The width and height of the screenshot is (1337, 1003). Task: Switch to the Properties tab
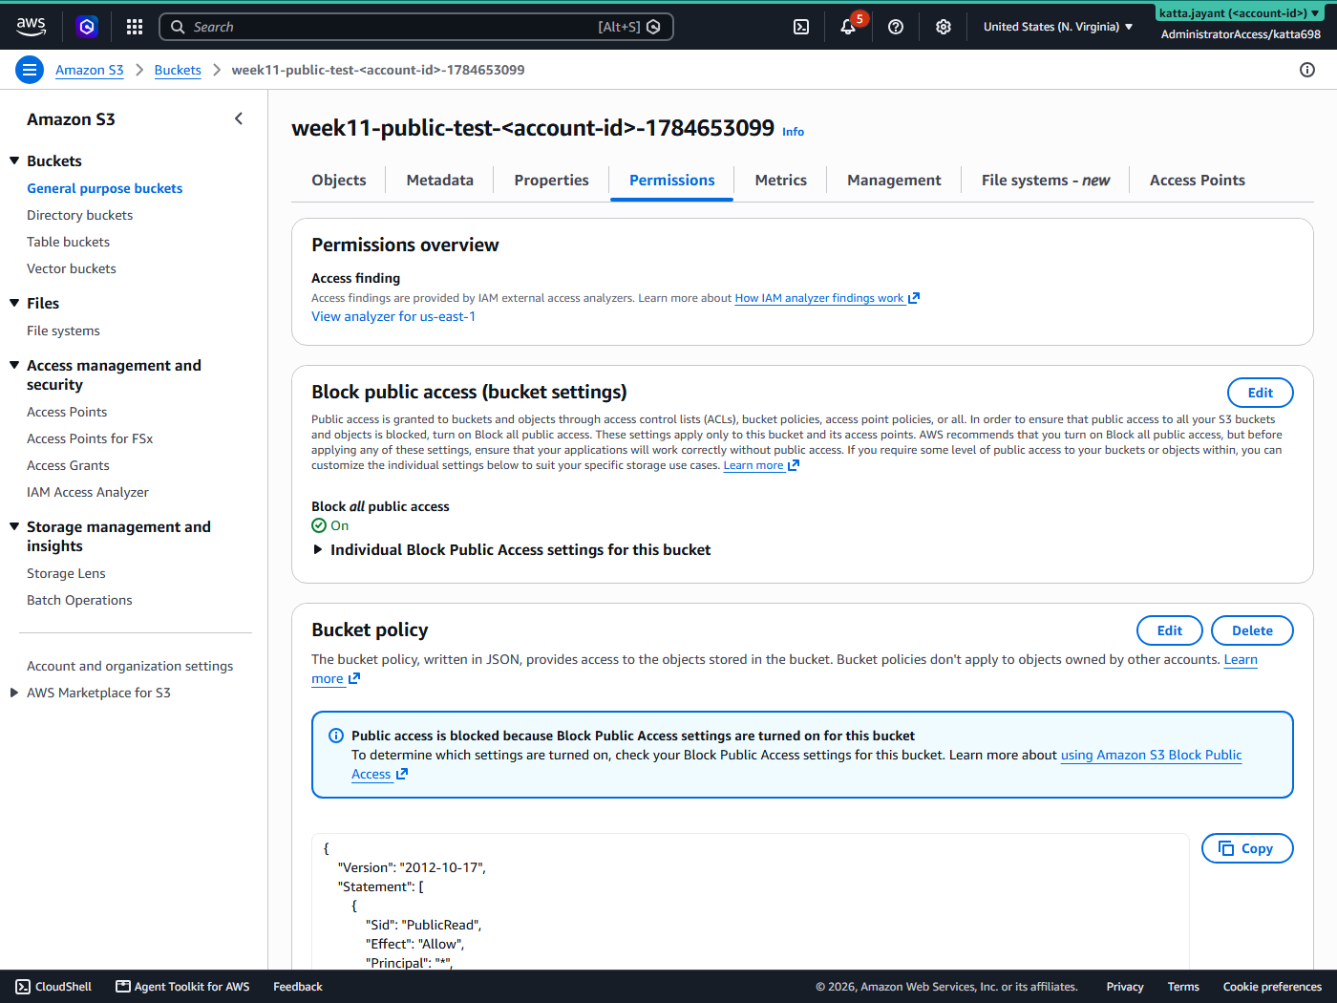[552, 180]
